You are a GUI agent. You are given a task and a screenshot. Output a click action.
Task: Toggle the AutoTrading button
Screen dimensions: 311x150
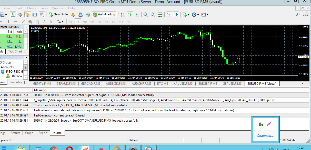[104, 15]
